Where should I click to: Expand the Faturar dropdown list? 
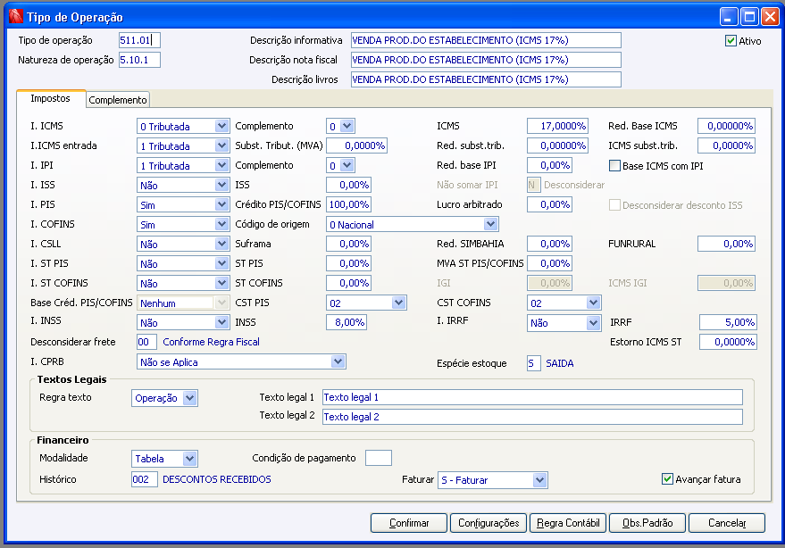pos(539,480)
